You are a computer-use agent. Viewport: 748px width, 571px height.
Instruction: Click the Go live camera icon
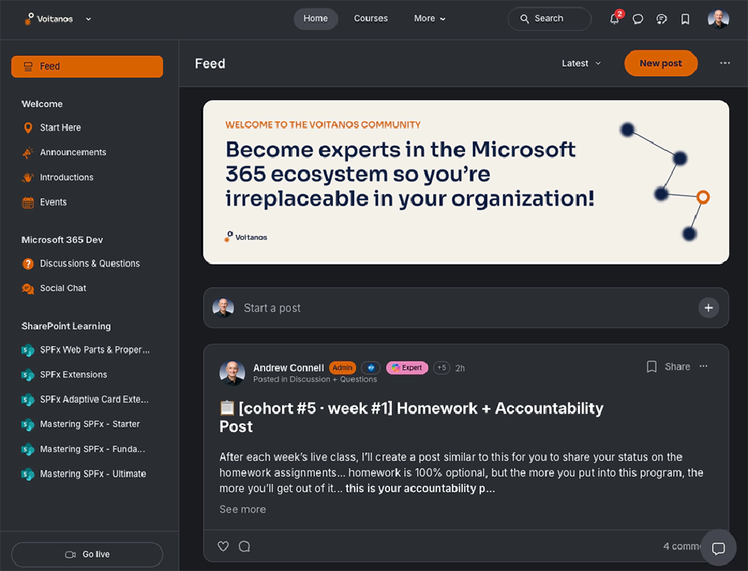click(x=70, y=555)
